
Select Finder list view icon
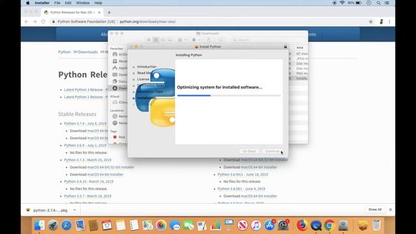click(156, 40)
